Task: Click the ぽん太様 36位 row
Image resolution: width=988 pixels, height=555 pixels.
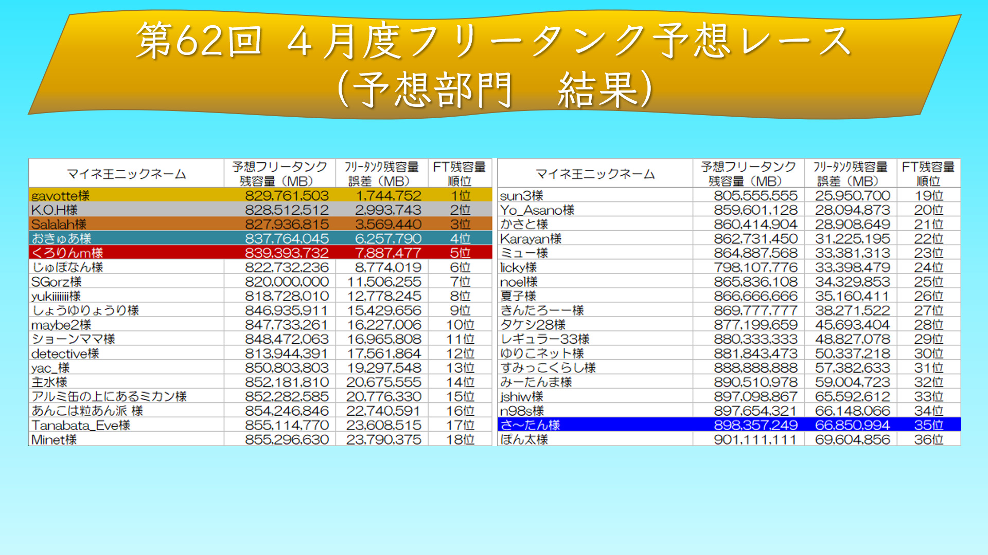Action: point(729,439)
